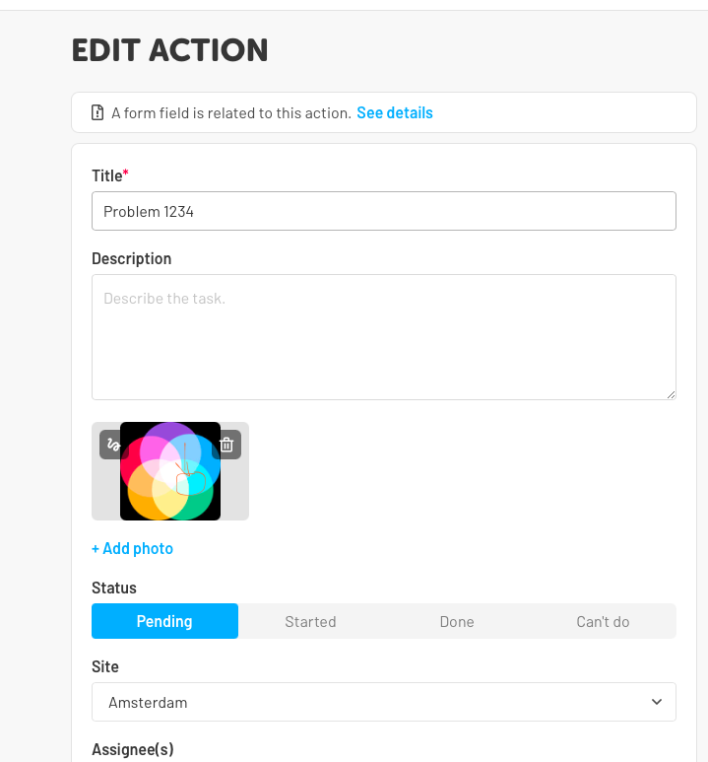The height and width of the screenshot is (762, 708).
Task: Click the Site field label
Action: [105, 666]
